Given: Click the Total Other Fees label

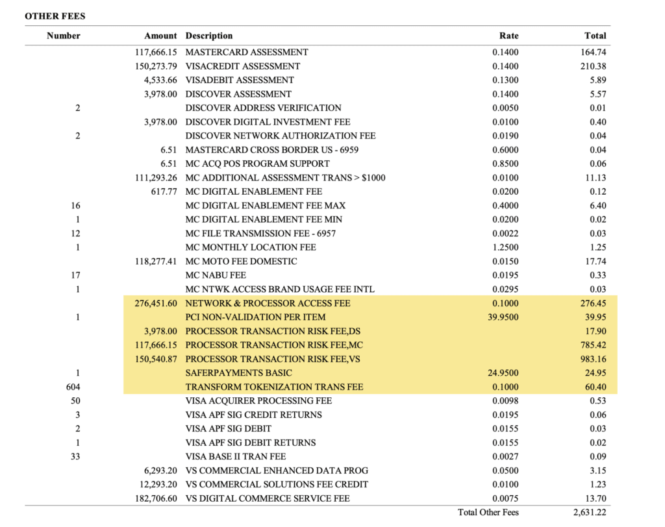Looking at the screenshot, I should (x=488, y=512).
